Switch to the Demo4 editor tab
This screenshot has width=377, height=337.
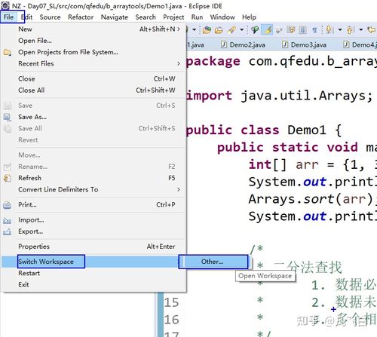point(360,45)
